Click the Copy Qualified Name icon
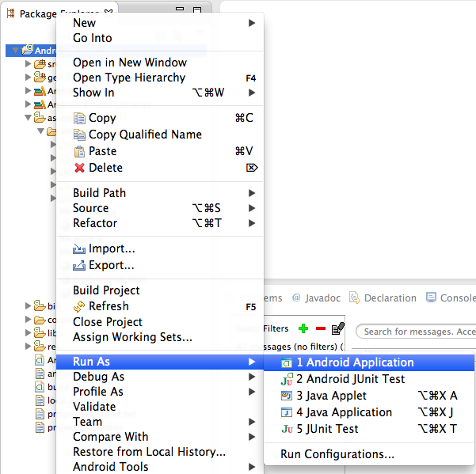Viewport: 476px width, 474px height. click(x=79, y=135)
